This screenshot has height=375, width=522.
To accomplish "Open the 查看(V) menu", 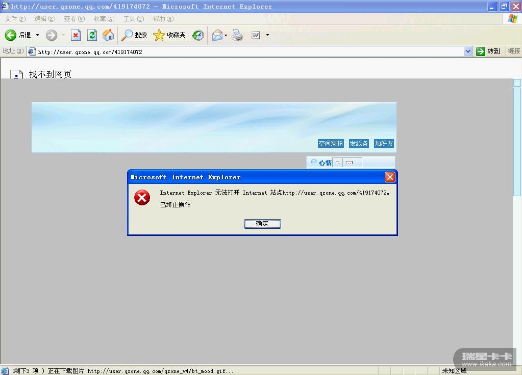I will (74, 19).
